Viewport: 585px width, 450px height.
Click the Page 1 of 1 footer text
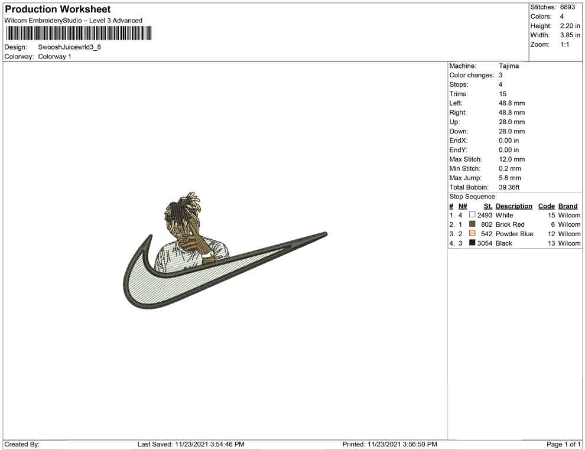pyautogui.click(x=563, y=444)
